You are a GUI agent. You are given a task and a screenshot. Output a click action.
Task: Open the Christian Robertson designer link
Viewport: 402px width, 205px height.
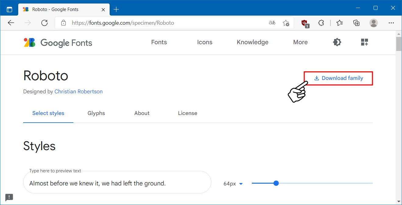pyautogui.click(x=79, y=92)
